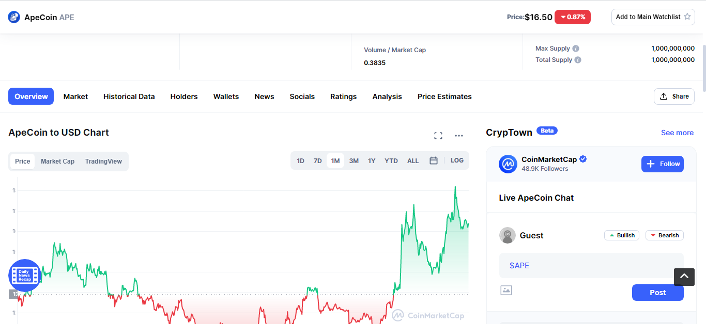
Task: Select the Bullish sentiment toggle
Action: click(x=622, y=235)
